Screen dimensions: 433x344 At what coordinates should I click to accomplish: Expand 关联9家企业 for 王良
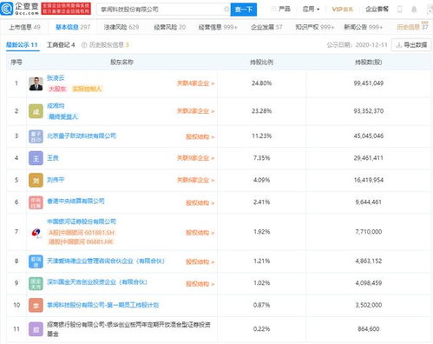[x=196, y=158]
